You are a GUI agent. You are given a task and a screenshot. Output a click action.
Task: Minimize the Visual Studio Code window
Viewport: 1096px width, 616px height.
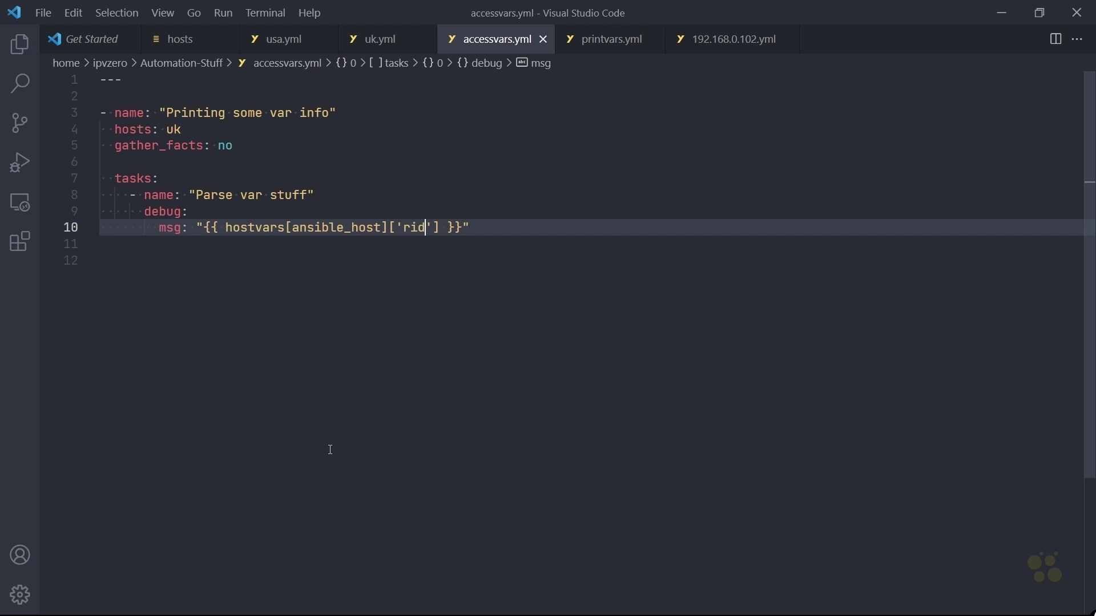click(1002, 13)
